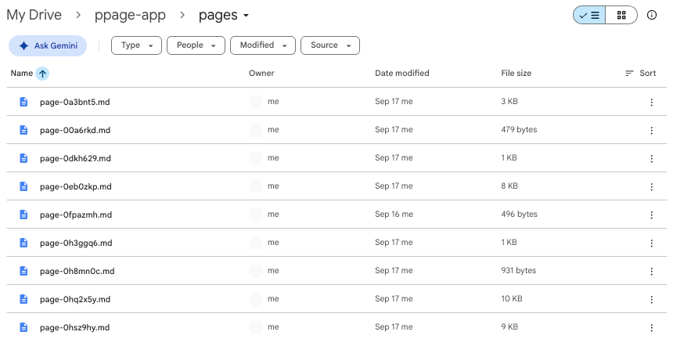This screenshot has height=339, width=673.
Task: Click the 479 bytes file size
Action: coord(519,130)
